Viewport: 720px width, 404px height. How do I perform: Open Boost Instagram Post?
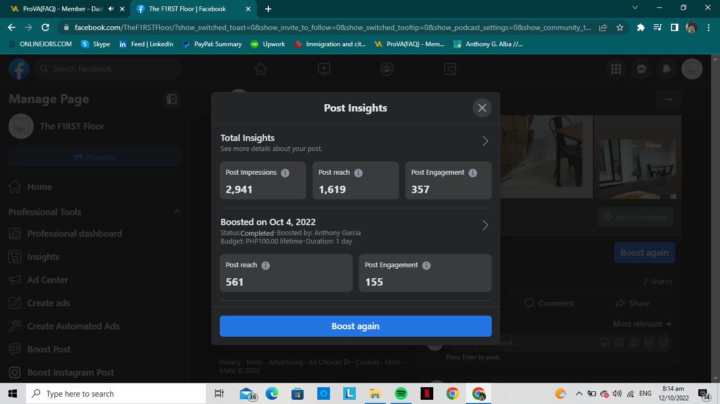95,372
